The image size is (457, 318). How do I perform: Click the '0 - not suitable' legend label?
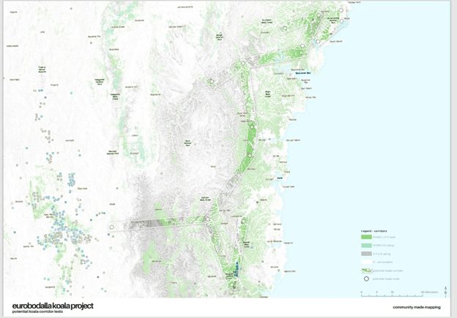point(384,262)
